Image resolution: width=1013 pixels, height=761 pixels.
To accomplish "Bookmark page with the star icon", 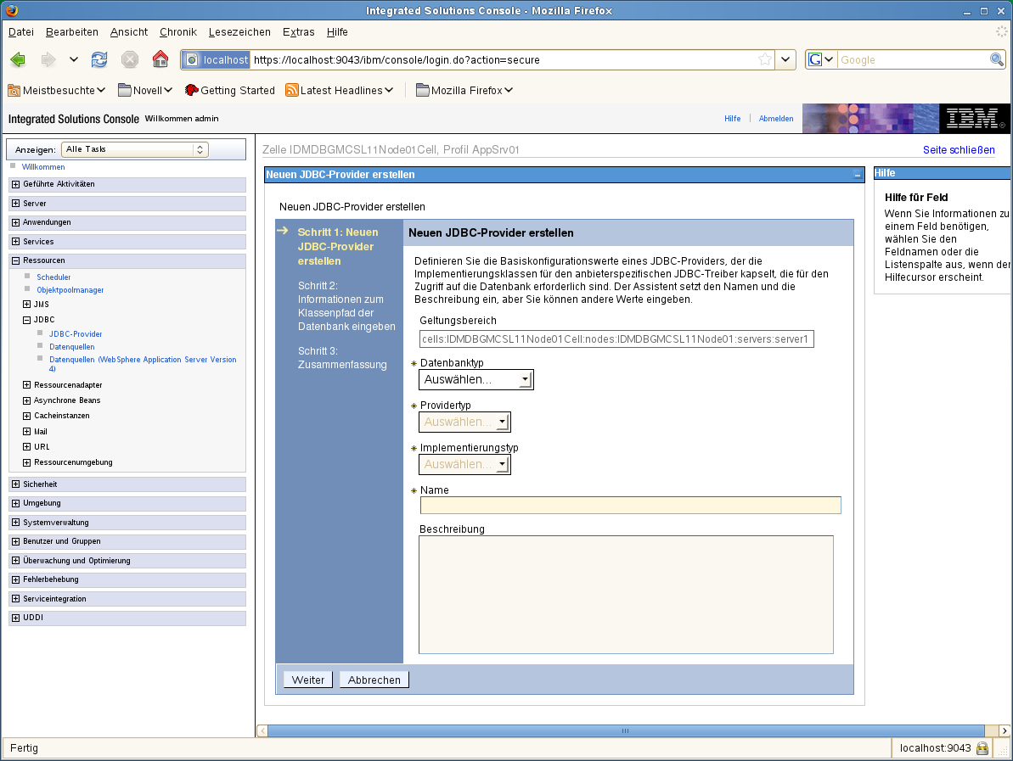I will coord(765,60).
